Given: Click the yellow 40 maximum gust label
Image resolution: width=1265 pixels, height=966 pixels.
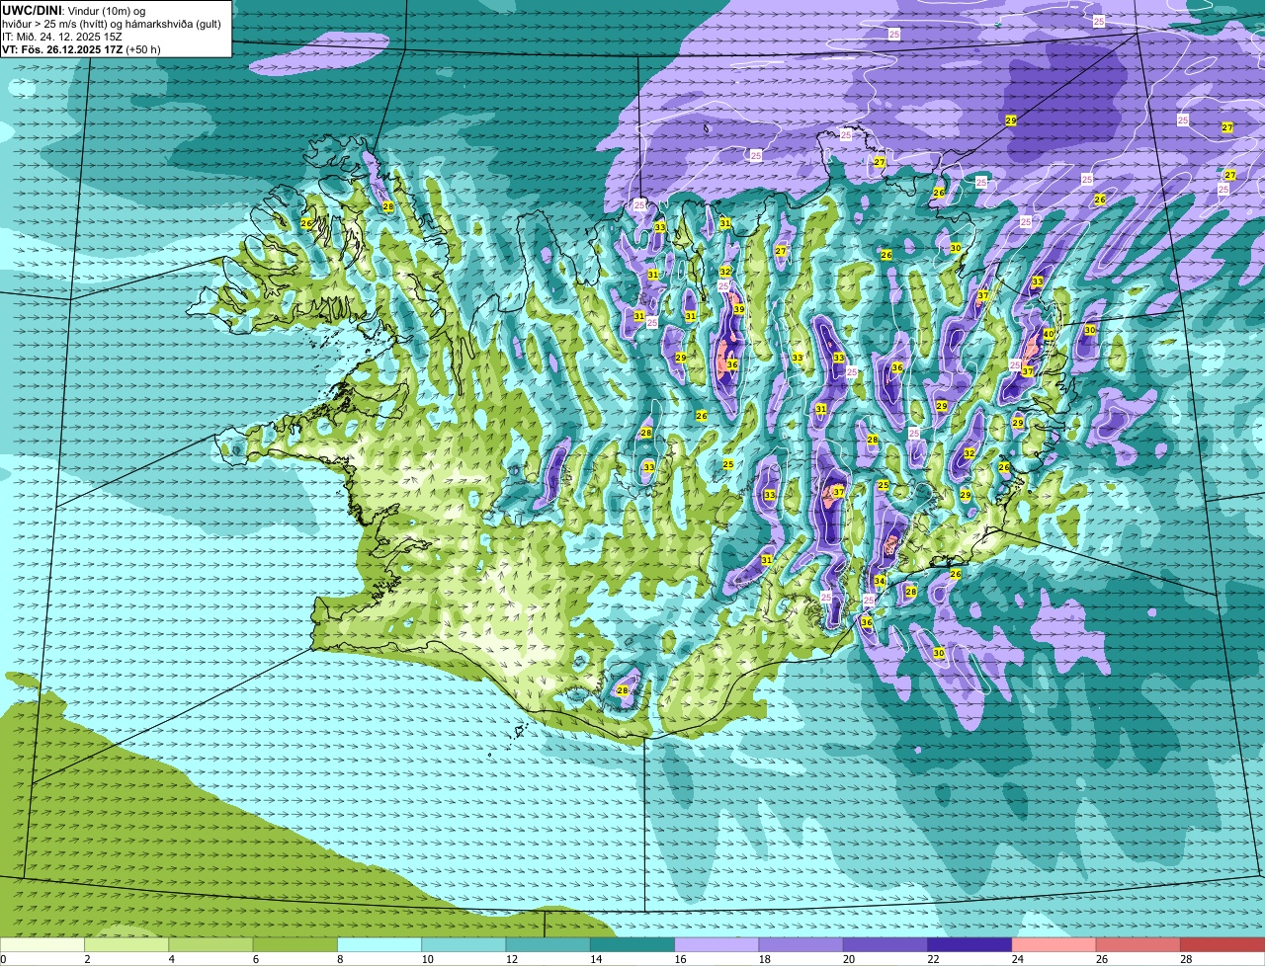Looking at the screenshot, I should click(1049, 335).
